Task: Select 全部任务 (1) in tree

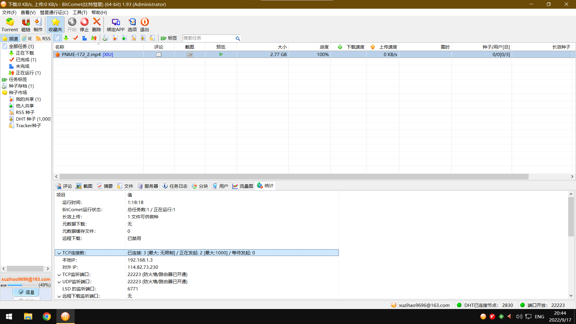Action: tap(21, 46)
